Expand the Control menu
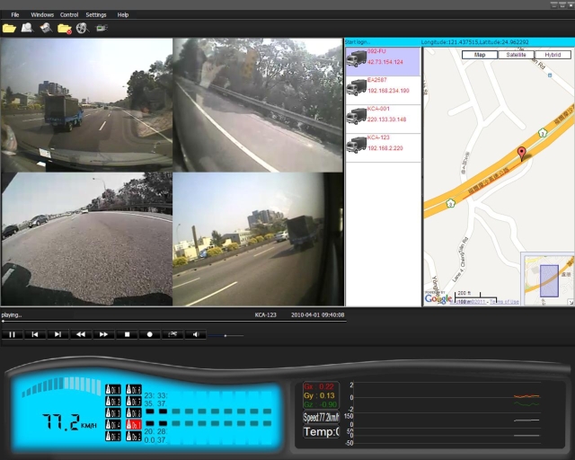Viewport: 575px width, 460px height. click(68, 15)
